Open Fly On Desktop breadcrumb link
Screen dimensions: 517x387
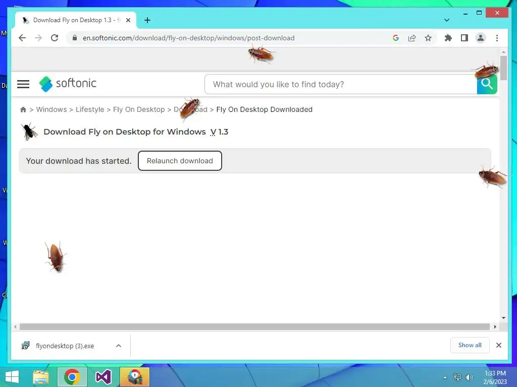click(139, 109)
